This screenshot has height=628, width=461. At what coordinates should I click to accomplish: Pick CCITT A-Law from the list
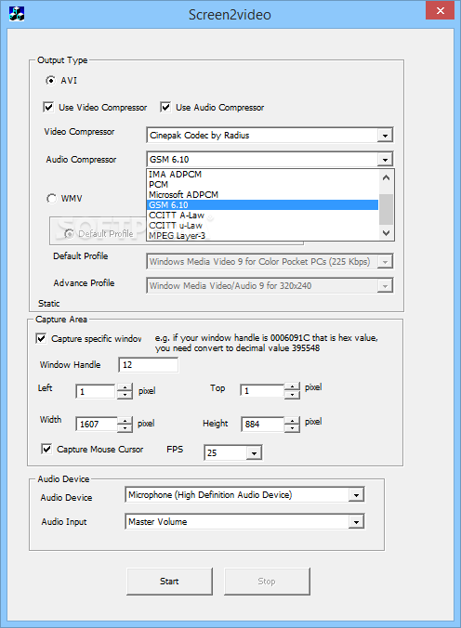(x=263, y=216)
